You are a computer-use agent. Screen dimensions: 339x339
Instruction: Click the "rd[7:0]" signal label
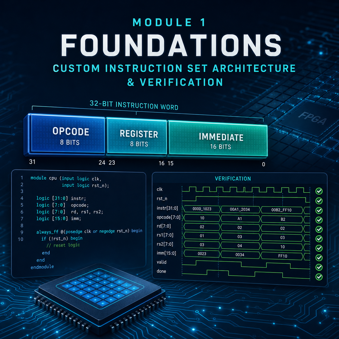[x=164, y=226]
